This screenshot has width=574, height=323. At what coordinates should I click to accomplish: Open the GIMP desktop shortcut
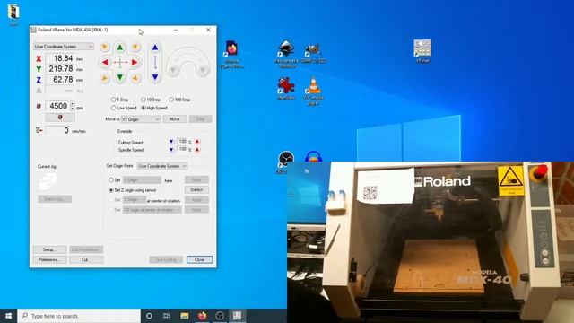click(x=313, y=53)
